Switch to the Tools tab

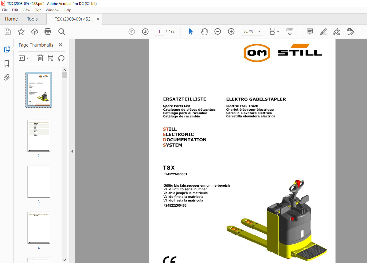point(32,19)
